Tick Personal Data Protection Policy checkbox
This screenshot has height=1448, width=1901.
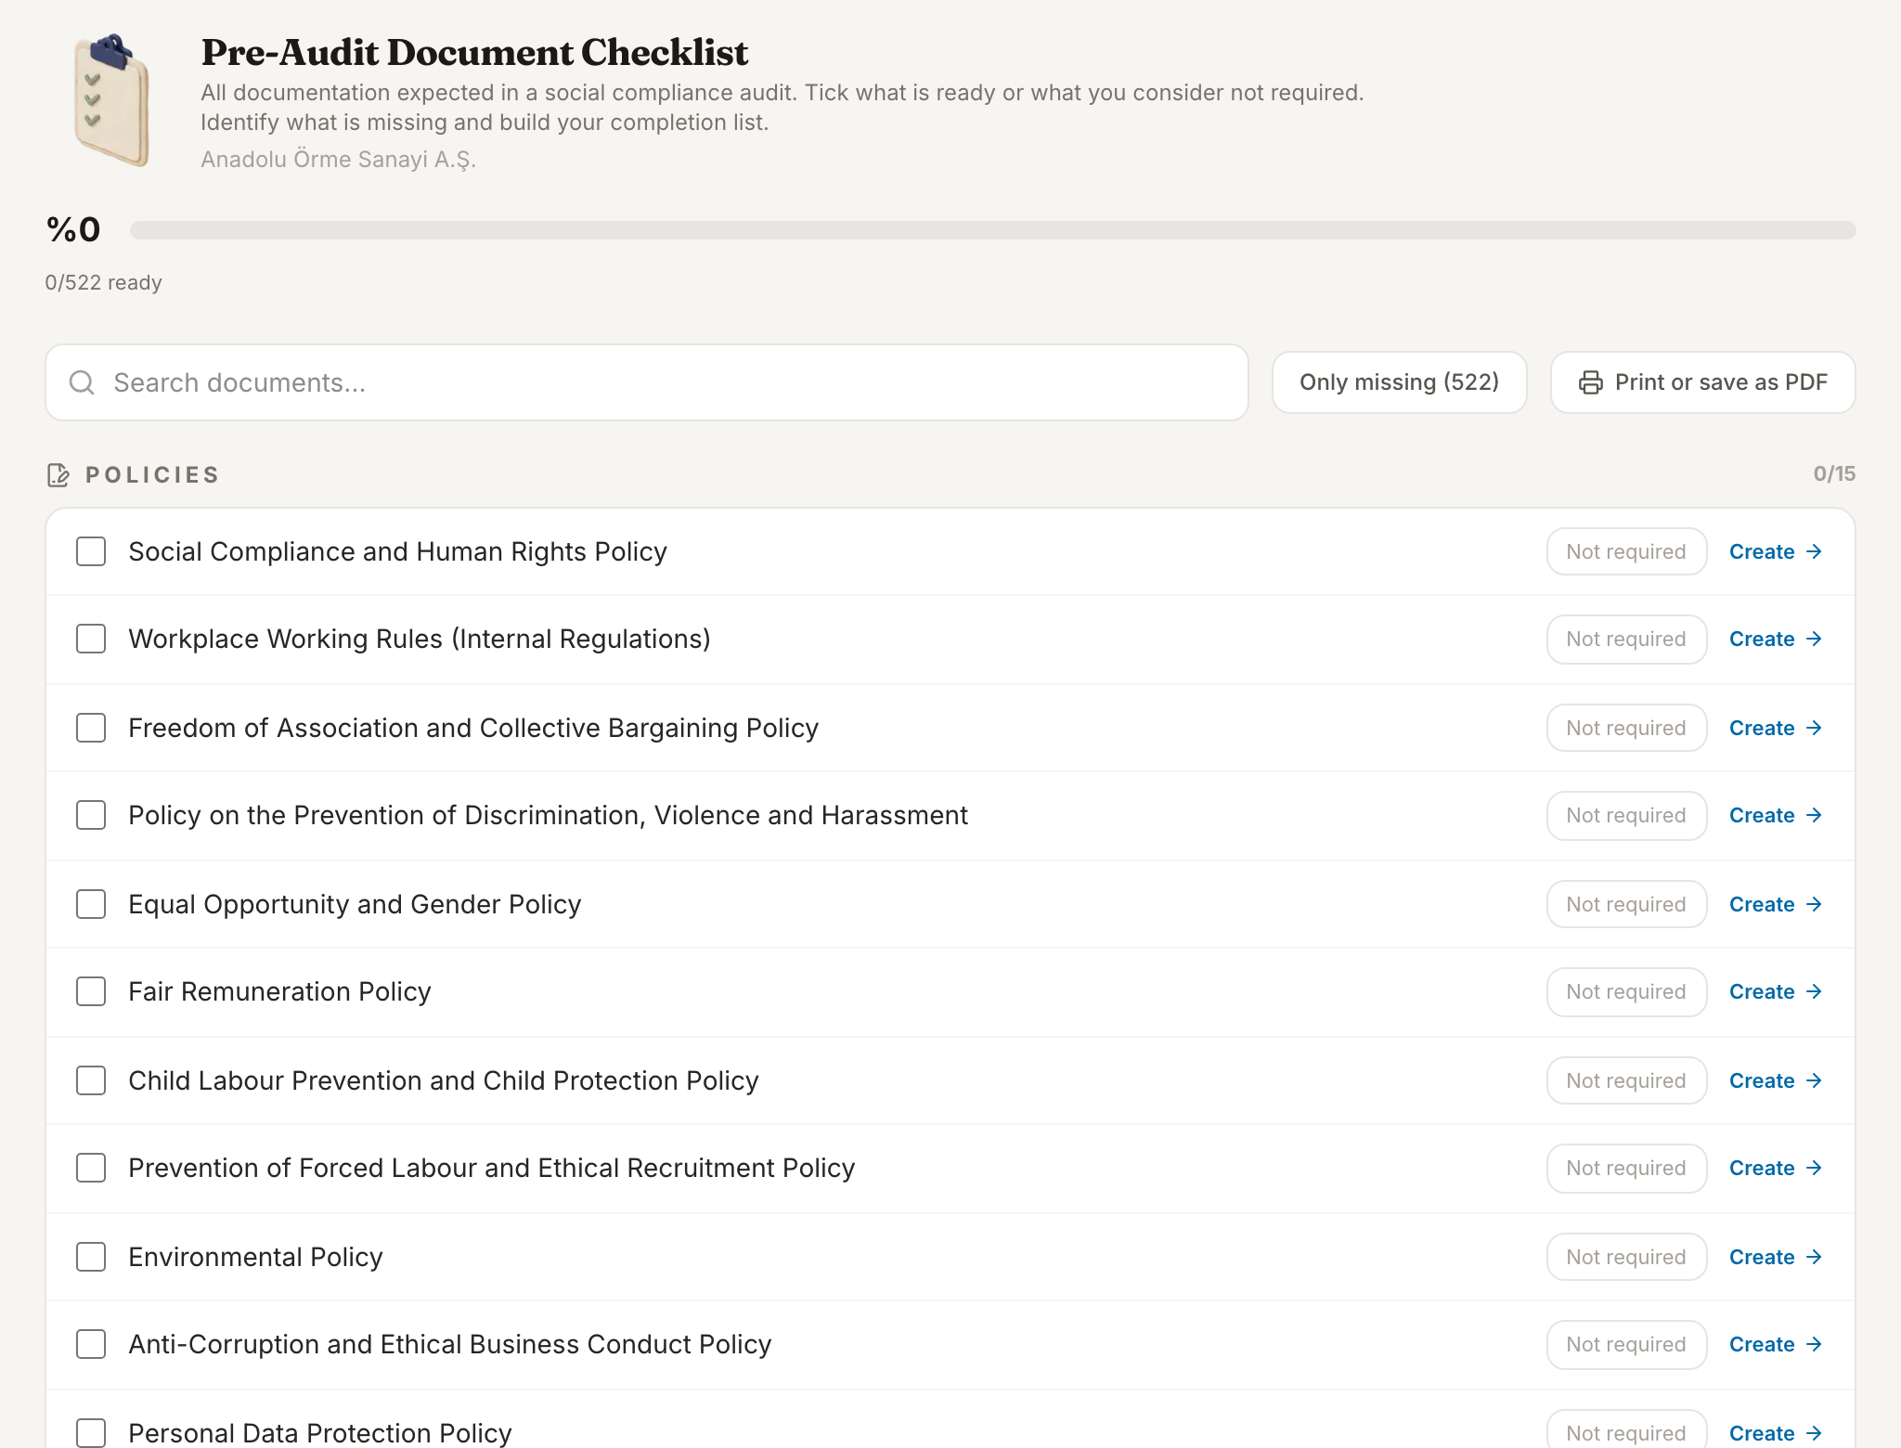pos(91,1432)
